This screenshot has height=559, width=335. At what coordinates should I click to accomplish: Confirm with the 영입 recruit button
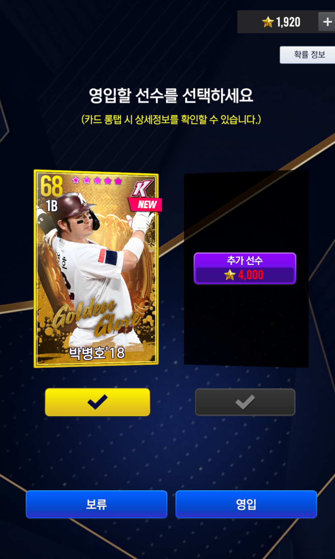pos(246,504)
